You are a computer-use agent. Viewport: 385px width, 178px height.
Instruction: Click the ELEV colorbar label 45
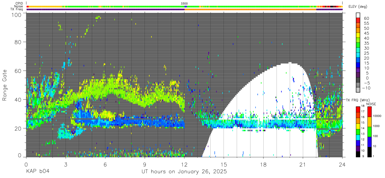pos(366,33)
